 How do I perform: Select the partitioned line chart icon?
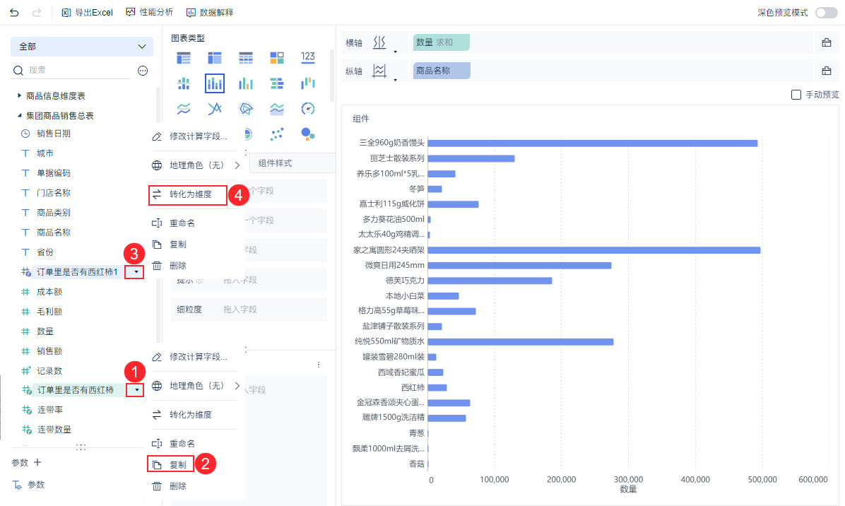click(184, 109)
